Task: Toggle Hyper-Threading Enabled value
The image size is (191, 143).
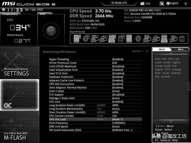Action: point(118,59)
